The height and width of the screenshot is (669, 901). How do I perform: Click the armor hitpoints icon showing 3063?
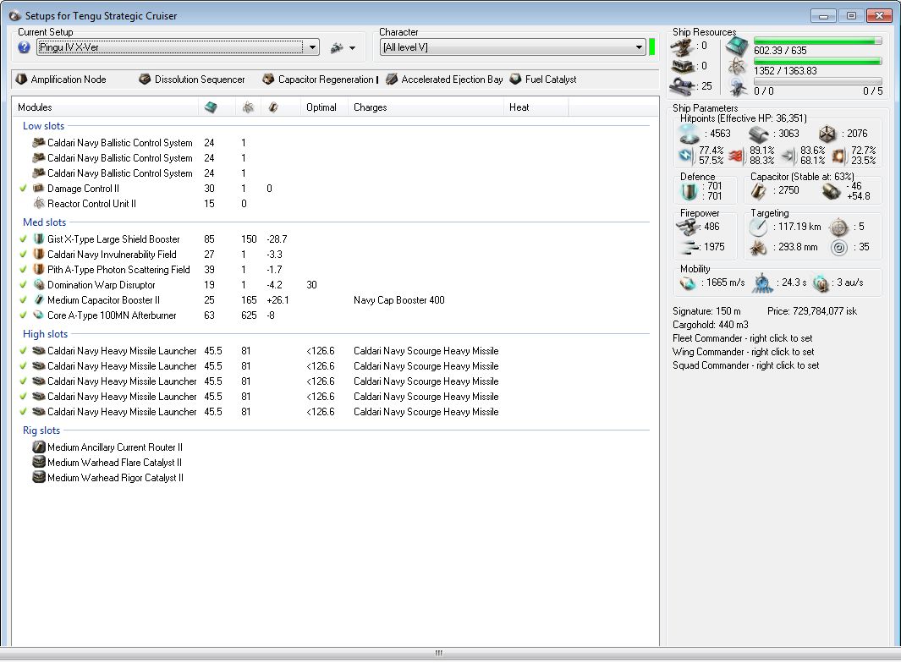(759, 134)
